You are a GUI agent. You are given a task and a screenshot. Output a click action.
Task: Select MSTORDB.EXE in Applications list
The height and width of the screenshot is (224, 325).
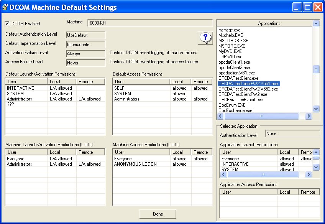233,41
